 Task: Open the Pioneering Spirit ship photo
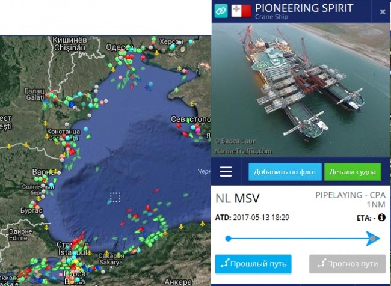click(301, 90)
